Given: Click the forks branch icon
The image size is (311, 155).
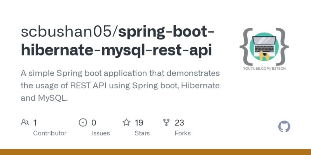Looking at the screenshot, I should coord(166,122).
